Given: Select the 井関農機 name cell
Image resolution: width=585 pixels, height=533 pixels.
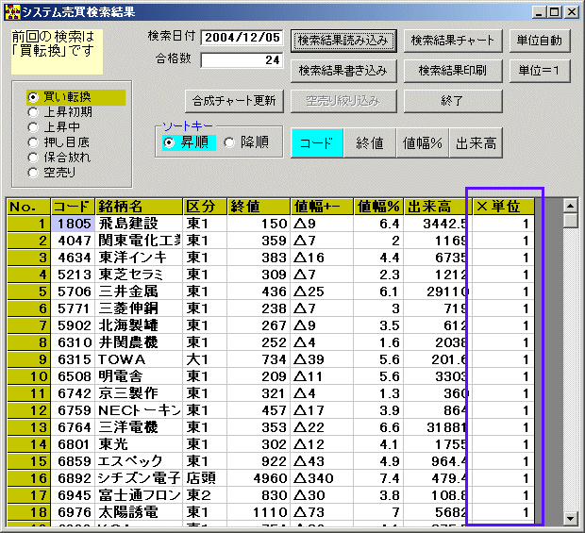Looking at the screenshot, I should 139,342.
